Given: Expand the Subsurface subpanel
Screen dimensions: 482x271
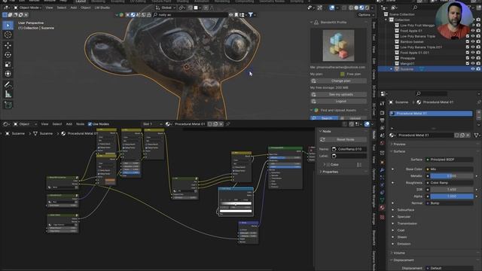Looking at the screenshot, I should [405, 210].
